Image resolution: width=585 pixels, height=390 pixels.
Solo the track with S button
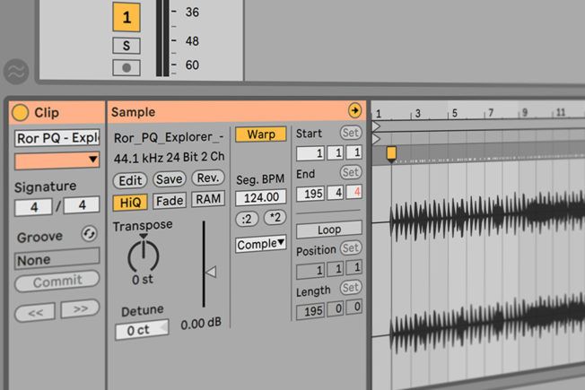127,46
